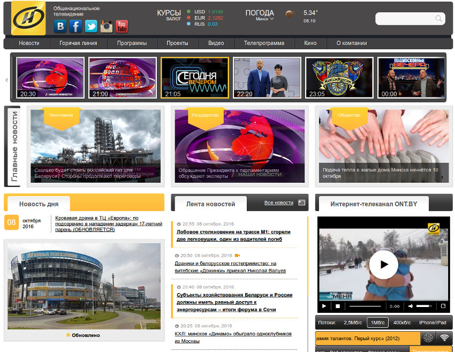Click the globe icon under the player

[428, 338]
